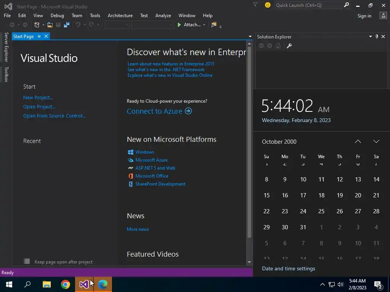
Task: Click the Visual Studio taskbar icon
Action: [84, 284]
